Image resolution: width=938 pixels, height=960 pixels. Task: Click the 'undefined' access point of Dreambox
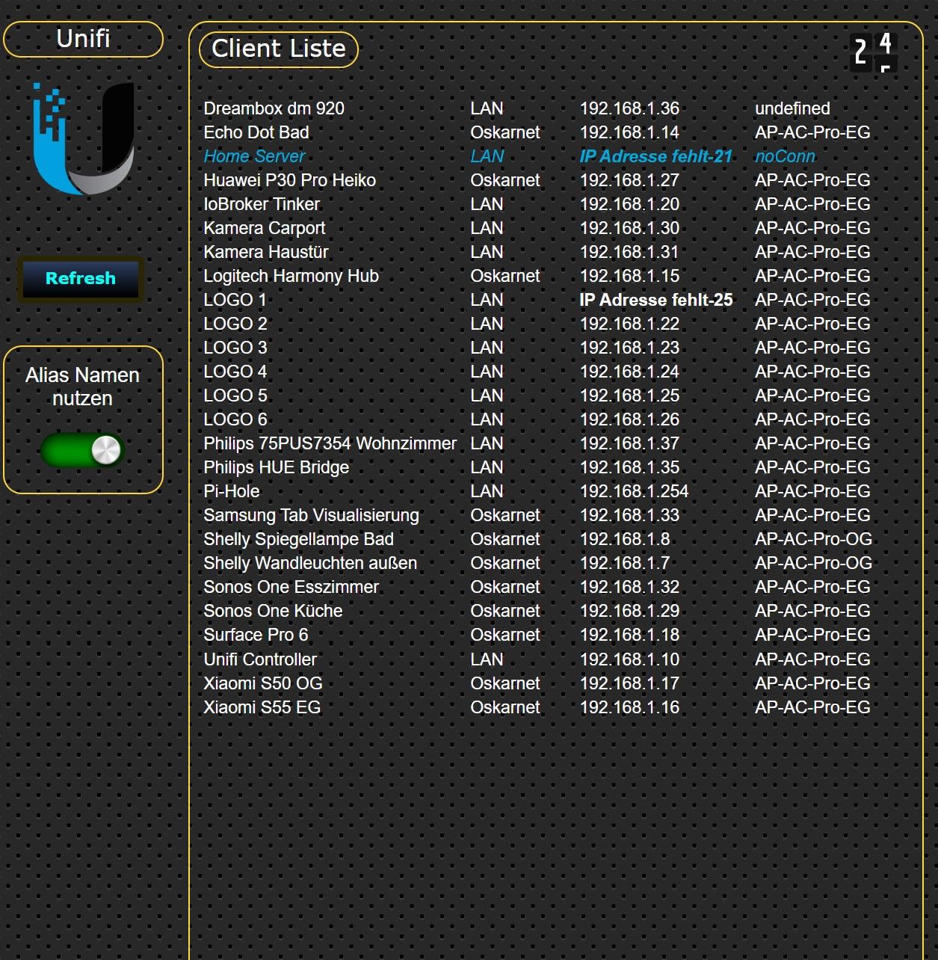click(x=792, y=108)
